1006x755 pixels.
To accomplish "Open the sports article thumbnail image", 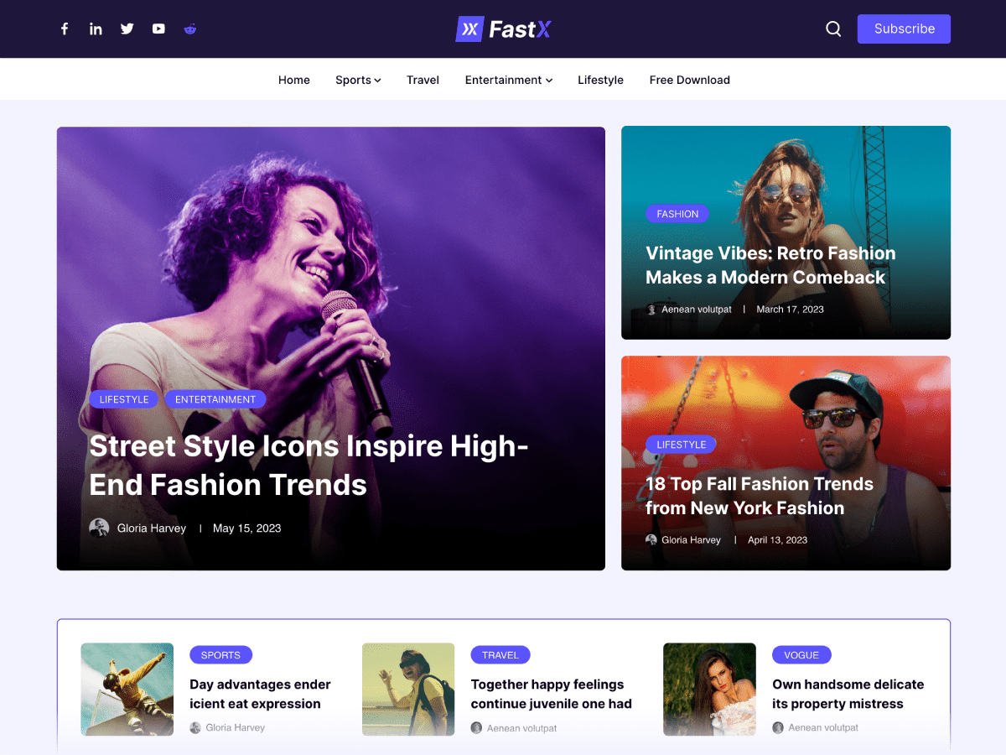I will (127, 689).
